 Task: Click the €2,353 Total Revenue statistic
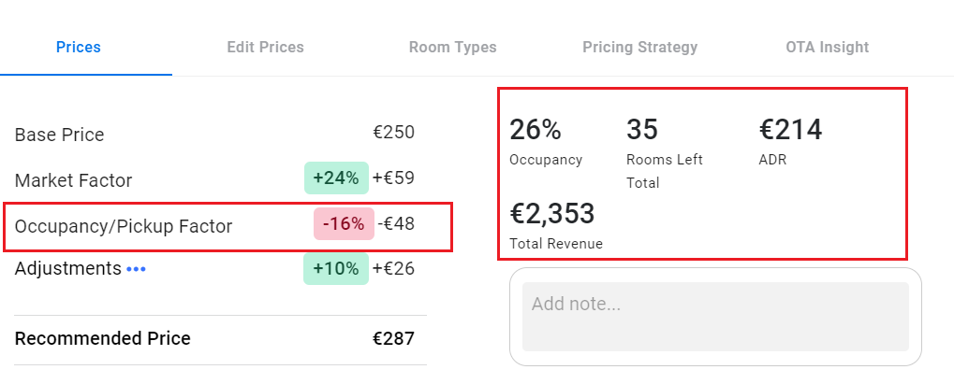coord(552,214)
